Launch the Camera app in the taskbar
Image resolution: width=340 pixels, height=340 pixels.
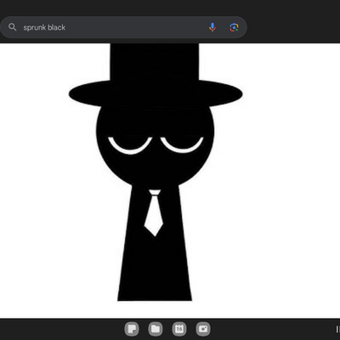203,329
